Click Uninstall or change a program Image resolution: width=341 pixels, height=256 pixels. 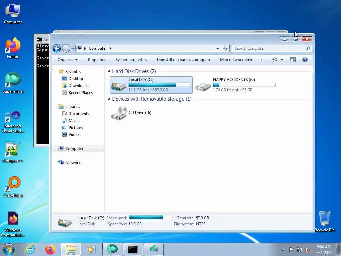click(x=183, y=60)
